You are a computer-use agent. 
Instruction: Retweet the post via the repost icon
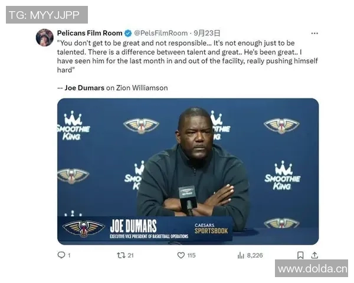click(x=121, y=255)
